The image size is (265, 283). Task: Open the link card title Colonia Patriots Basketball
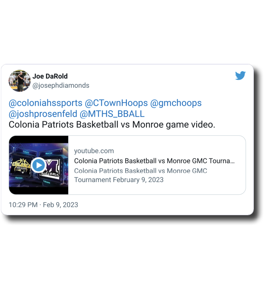(x=154, y=161)
